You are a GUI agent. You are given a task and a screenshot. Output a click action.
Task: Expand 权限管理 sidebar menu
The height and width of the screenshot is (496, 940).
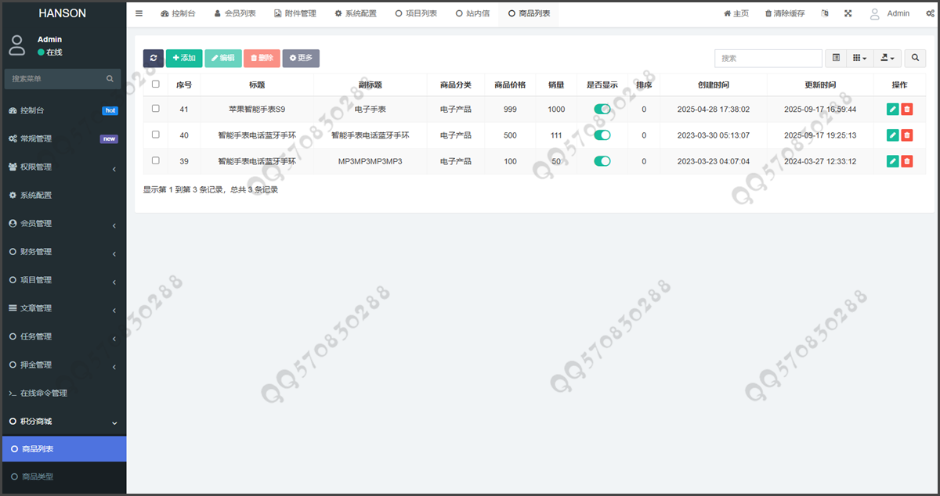[x=63, y=167]
